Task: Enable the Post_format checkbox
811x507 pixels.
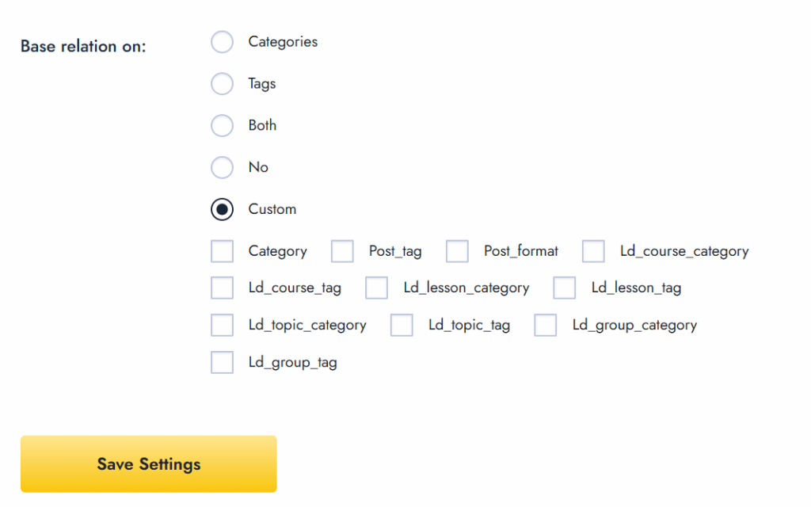Action: tap(457, 250)
